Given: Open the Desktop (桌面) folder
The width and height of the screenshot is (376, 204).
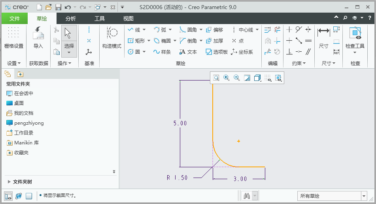Looking at the screenshot, I should click(15, 103).
